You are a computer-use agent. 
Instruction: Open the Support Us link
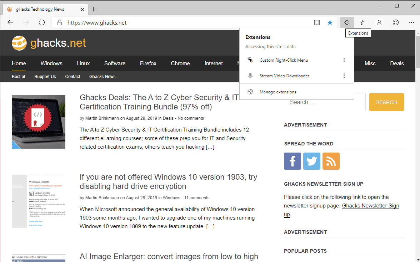(x=45, y=76)
